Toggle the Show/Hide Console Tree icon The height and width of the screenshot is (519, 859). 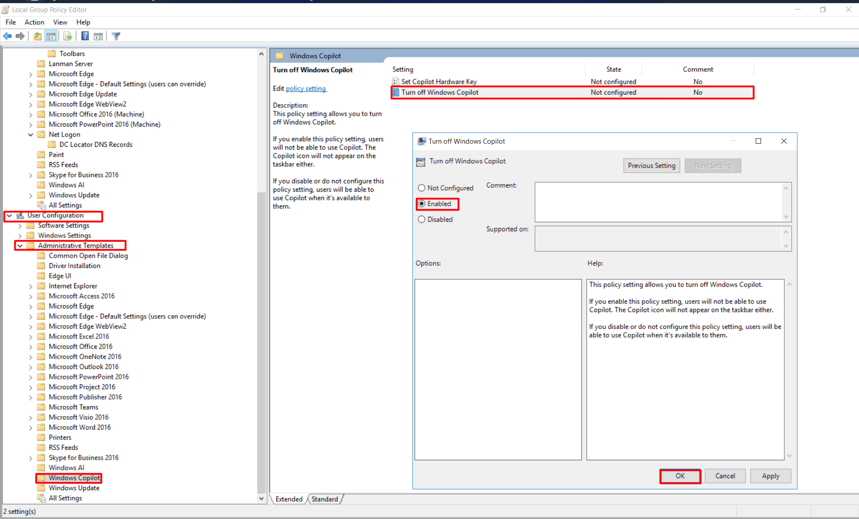point(51,36)
